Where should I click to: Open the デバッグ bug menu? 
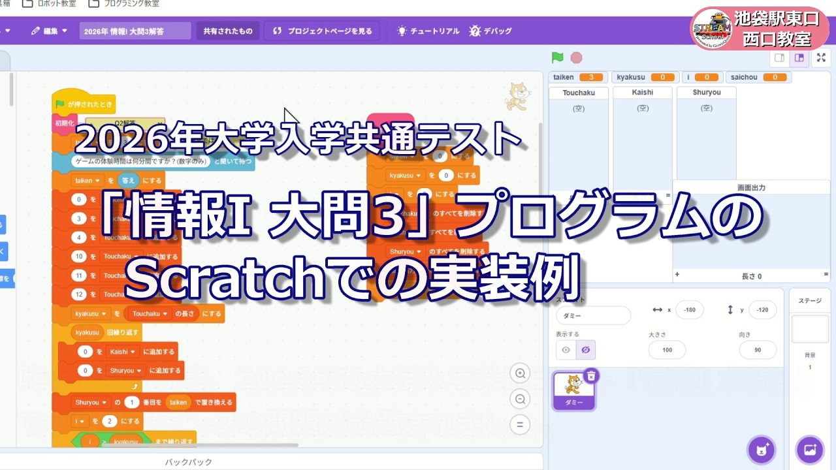coord(490,31)
